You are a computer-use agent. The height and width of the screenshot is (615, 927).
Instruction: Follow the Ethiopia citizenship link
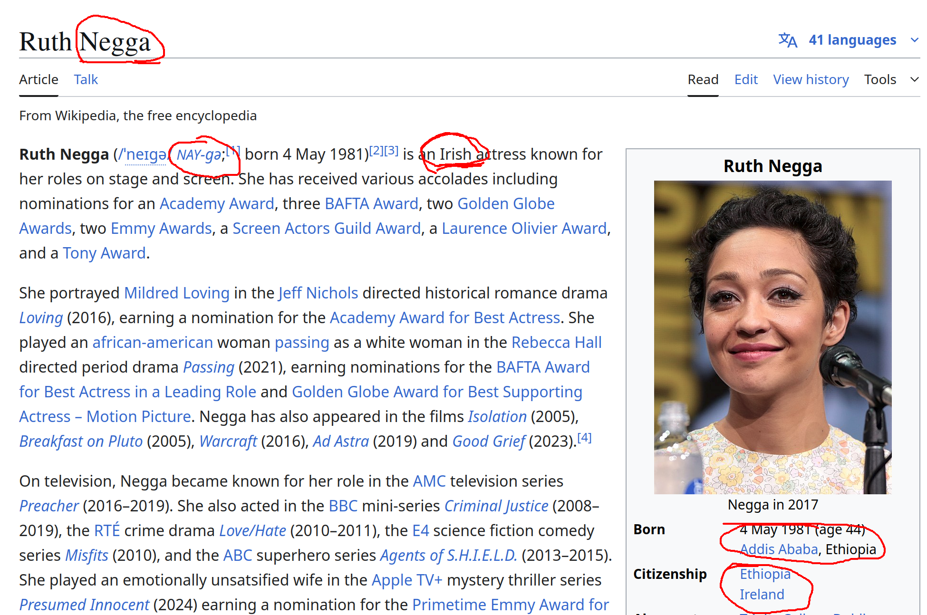click(x=765, y=574)
